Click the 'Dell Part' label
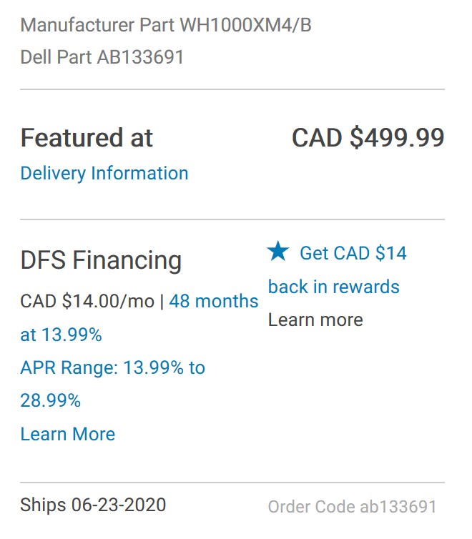472x539 pixels. click(56, 57)
